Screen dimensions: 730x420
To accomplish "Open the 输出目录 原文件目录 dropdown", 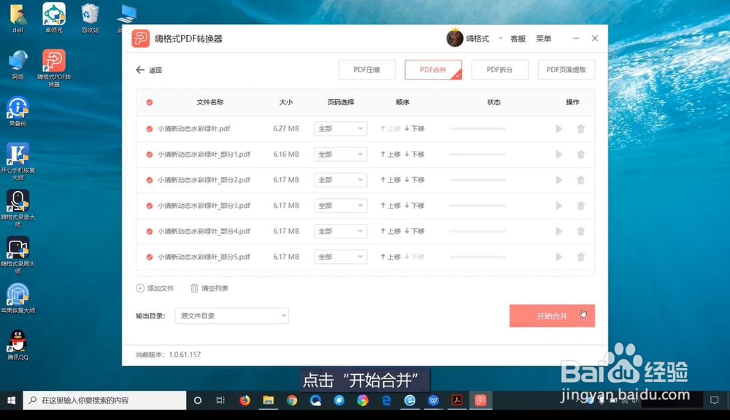I will point(232,316).
